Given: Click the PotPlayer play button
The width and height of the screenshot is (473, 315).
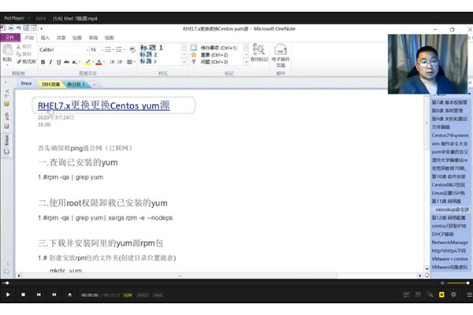Looking at the screenshot, I should (8, 295).
